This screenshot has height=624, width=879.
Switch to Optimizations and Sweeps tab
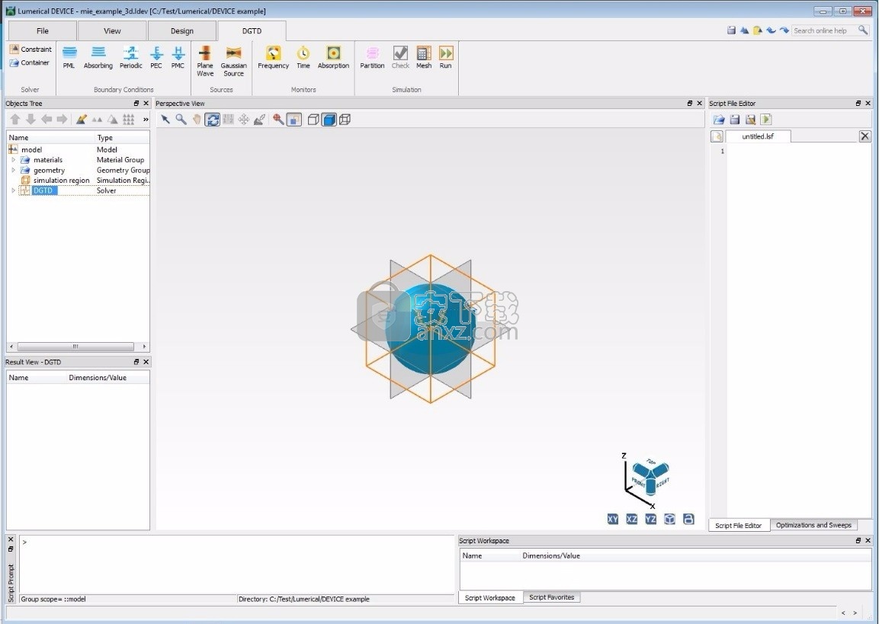[x=813, y=525]
